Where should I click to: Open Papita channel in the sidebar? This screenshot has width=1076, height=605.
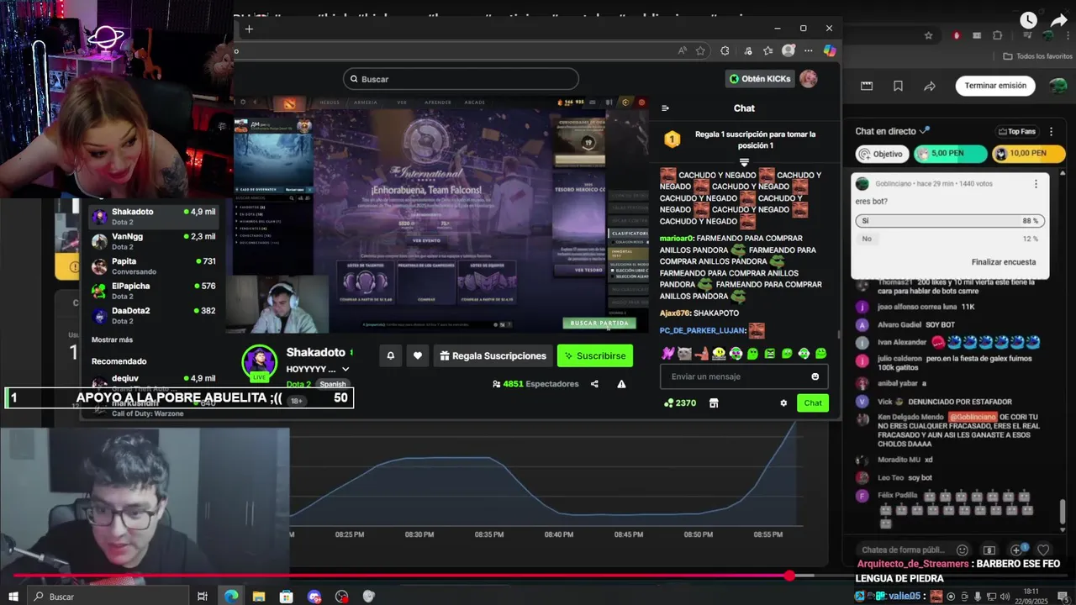point(154,266)
